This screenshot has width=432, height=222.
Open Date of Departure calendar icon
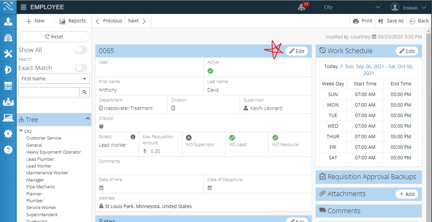210,188
